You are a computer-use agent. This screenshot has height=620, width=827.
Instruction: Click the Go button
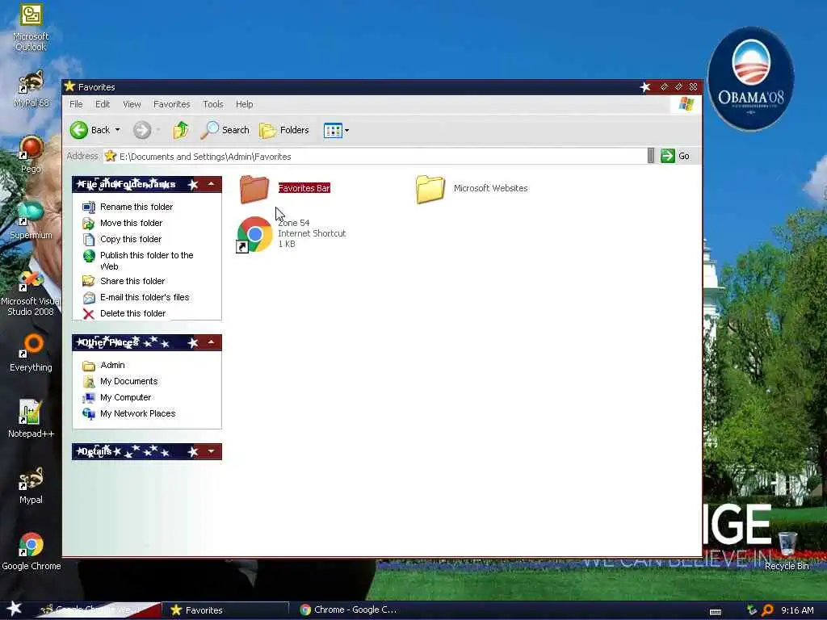tap(675, 156)
